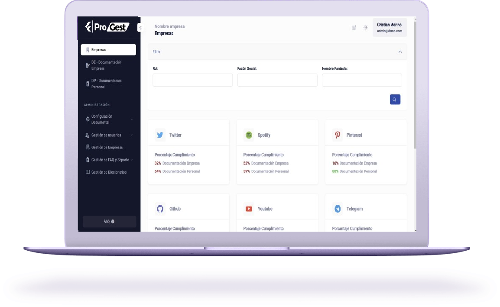
Task: Click the FAQ button at sidebar bottom
Action: click(x=109, y=221)
